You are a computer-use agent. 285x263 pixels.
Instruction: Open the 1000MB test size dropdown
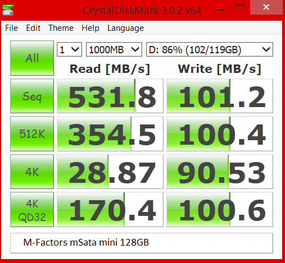114,49
